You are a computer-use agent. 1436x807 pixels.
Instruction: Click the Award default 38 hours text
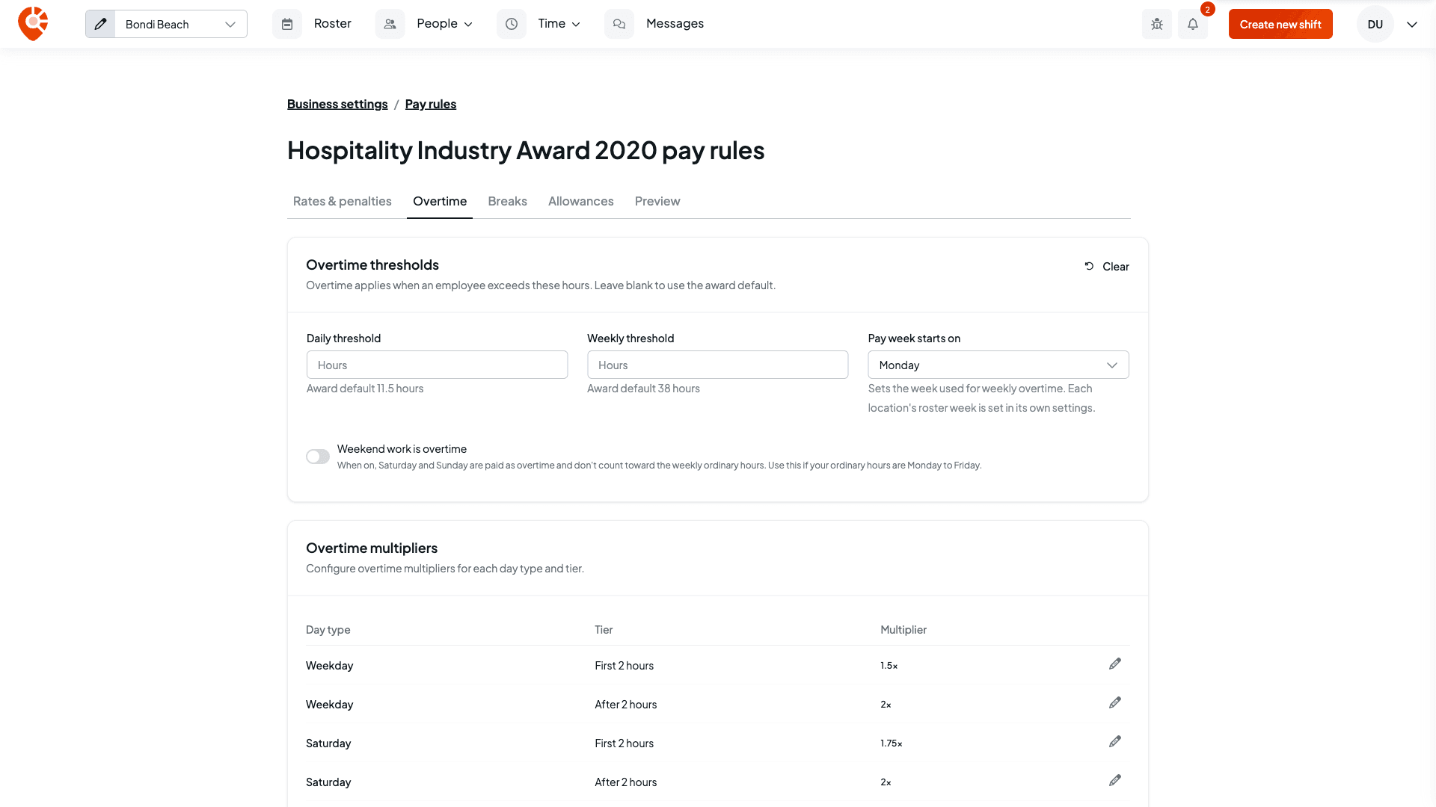[x=643, y=389]
